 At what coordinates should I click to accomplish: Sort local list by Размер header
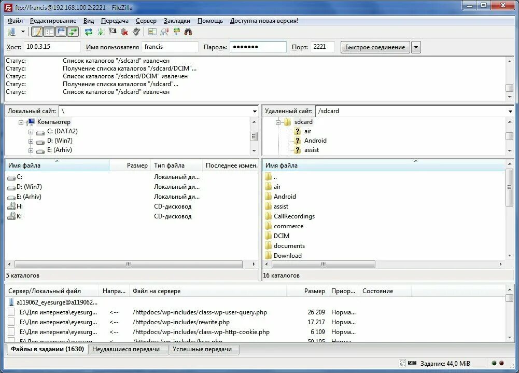[x=130, y=165]
